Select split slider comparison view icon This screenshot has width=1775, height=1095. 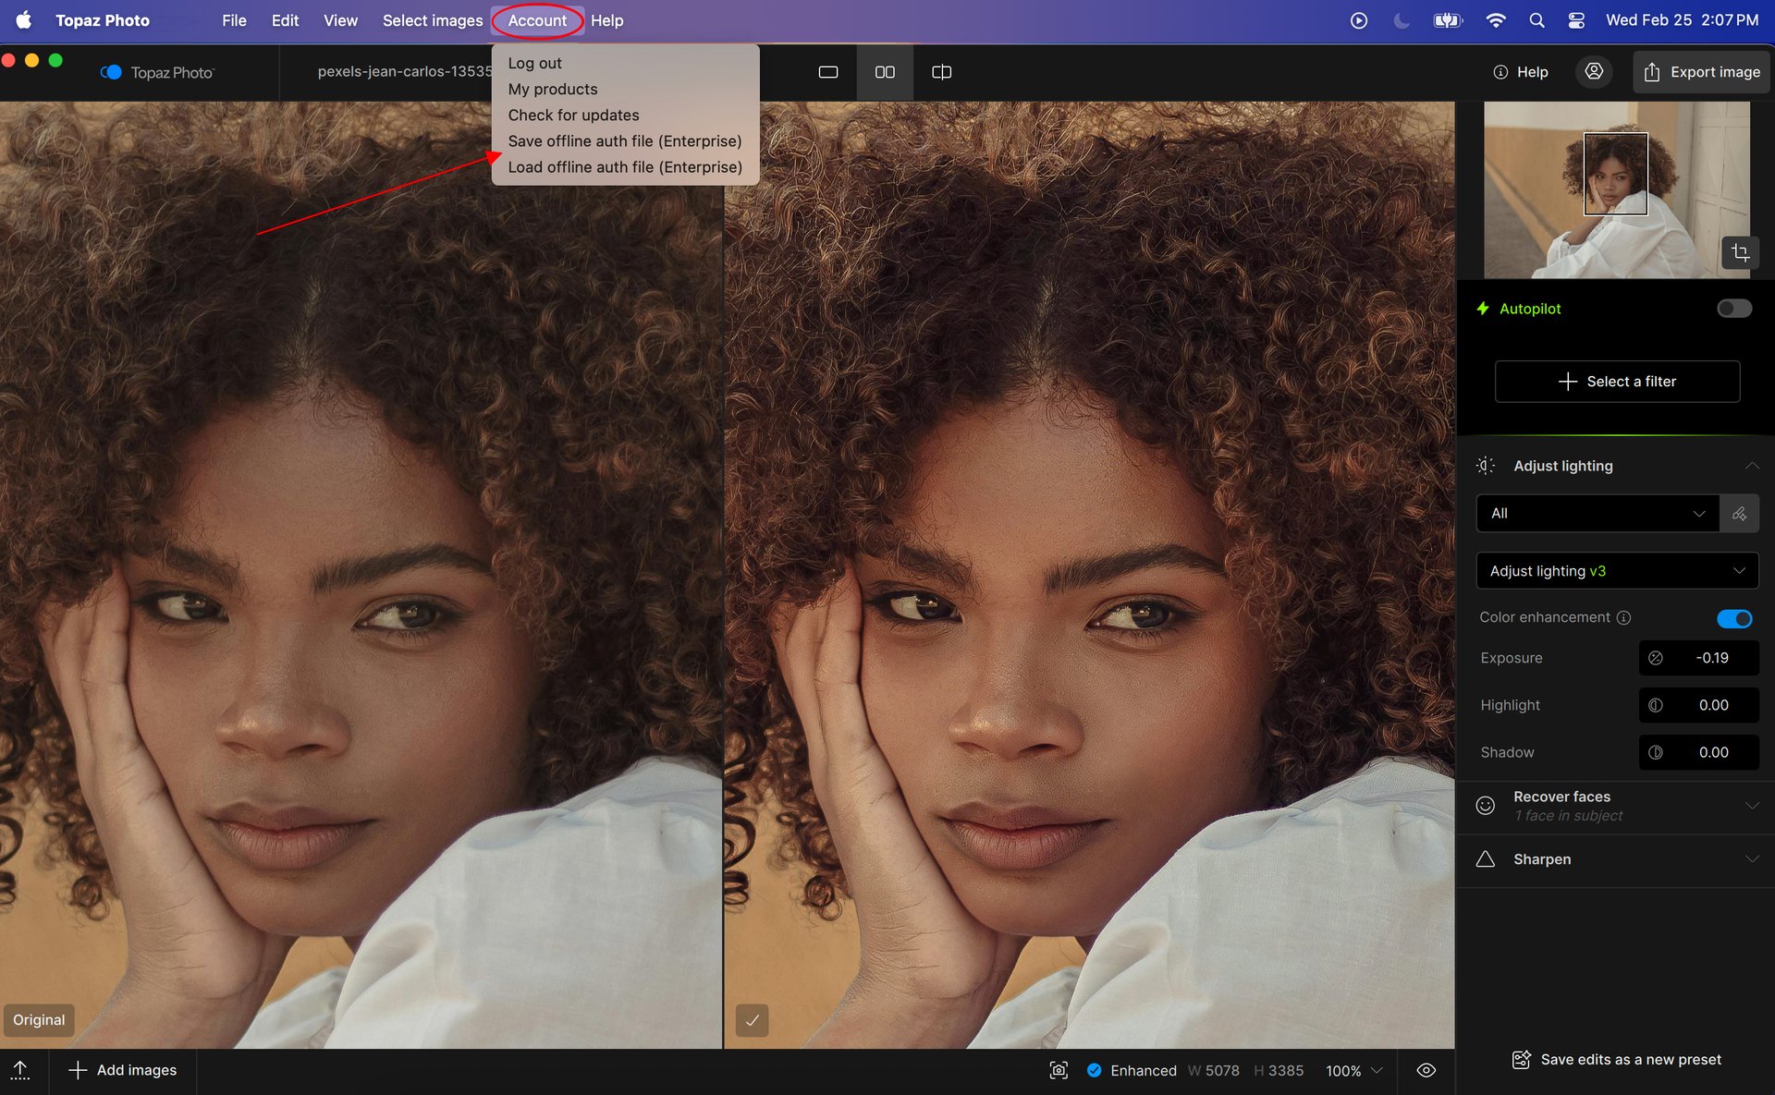point(941,72)
